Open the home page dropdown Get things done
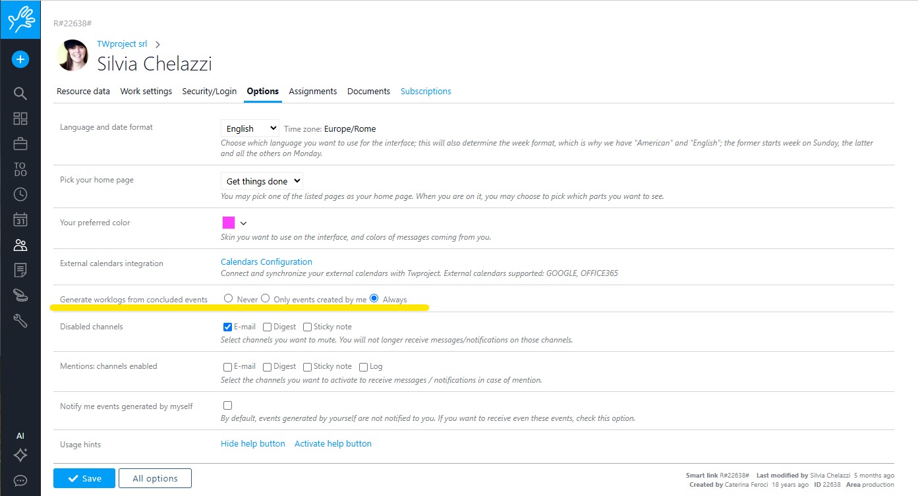 coord(262,180)
